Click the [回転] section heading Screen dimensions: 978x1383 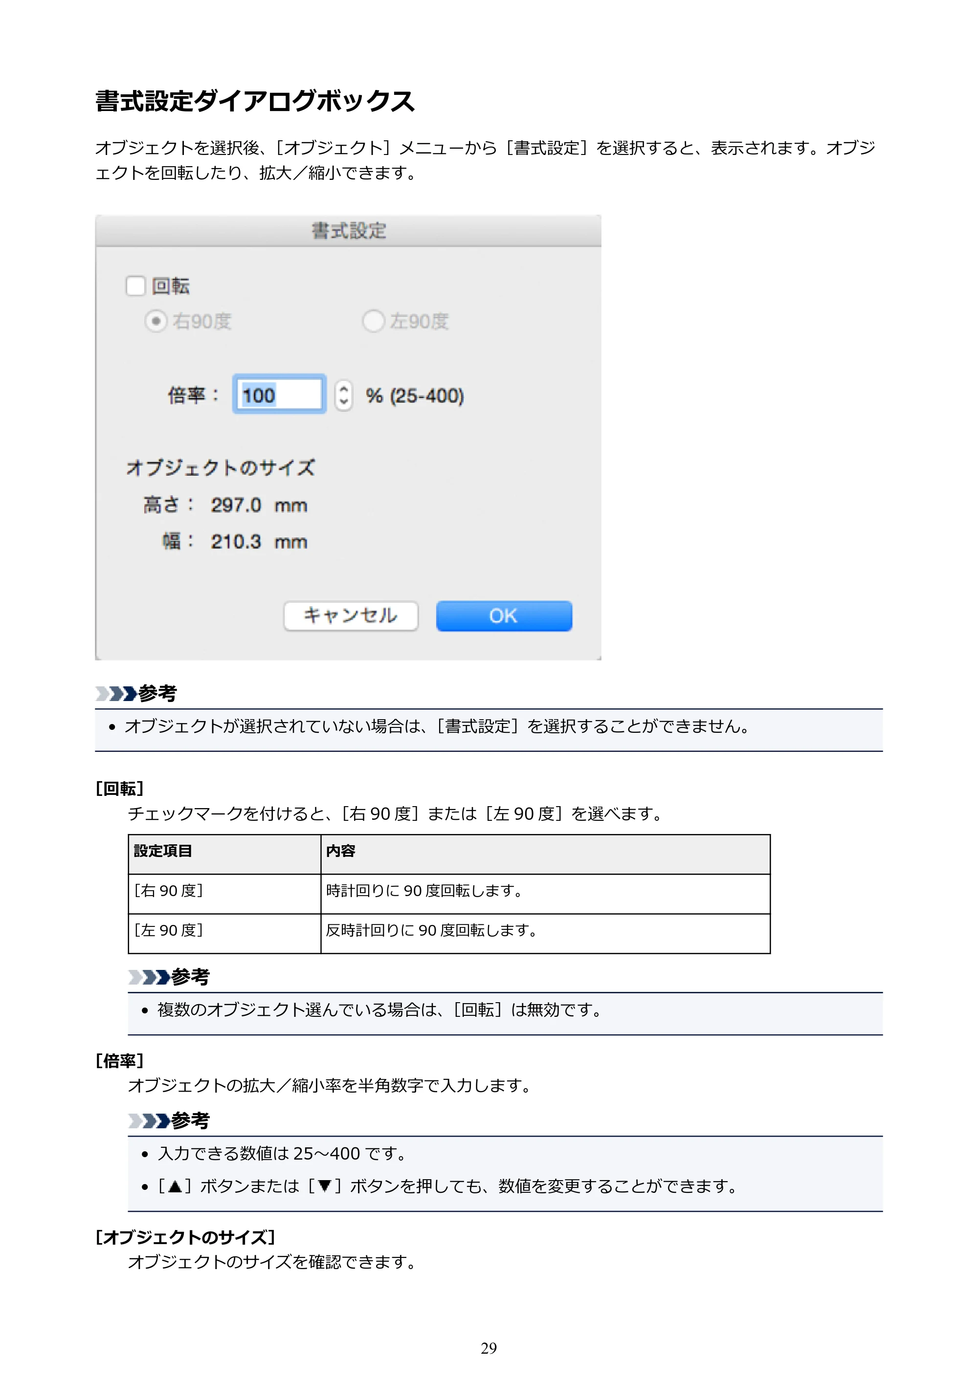coord(119,789)
